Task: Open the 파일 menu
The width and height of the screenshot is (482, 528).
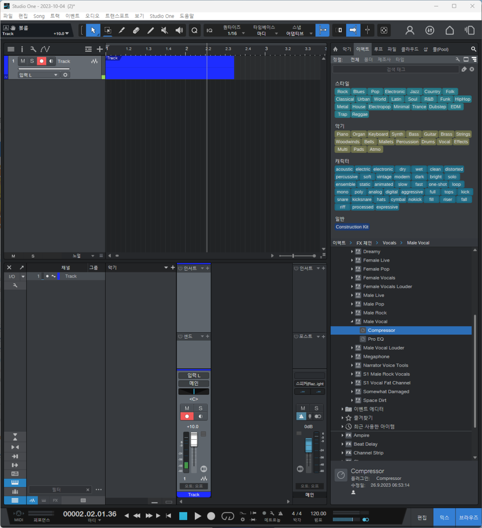Action: [x=8, y=16]
